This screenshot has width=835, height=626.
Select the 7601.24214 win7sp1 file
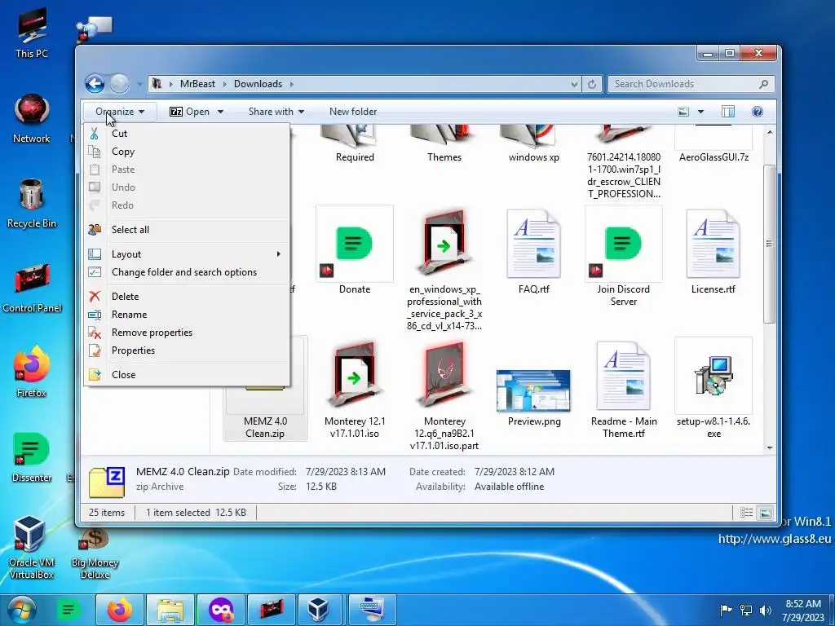point(624,162)
